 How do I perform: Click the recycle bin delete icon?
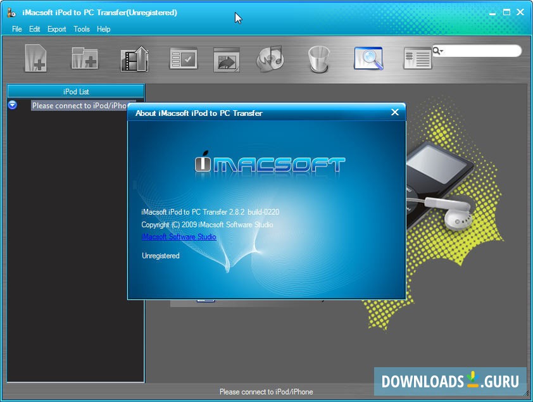(319, 60)
